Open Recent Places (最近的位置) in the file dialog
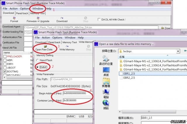Viewport: 187px width, 124px height. pos(106,60)
